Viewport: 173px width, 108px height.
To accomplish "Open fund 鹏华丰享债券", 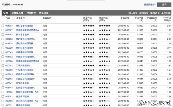I will click(x=22, y=35).
